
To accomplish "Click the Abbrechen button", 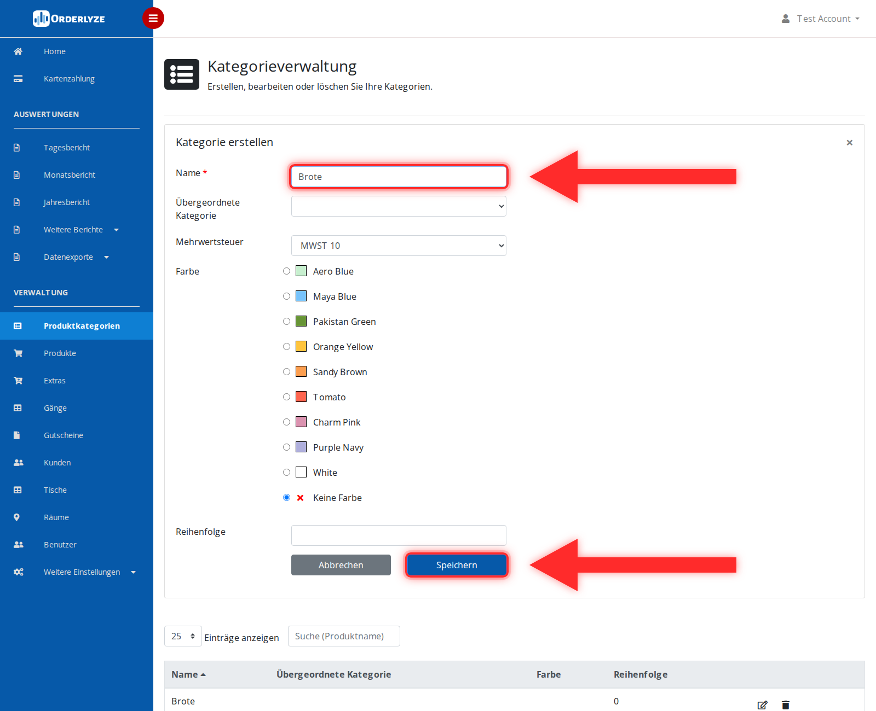I will [341, 565].
